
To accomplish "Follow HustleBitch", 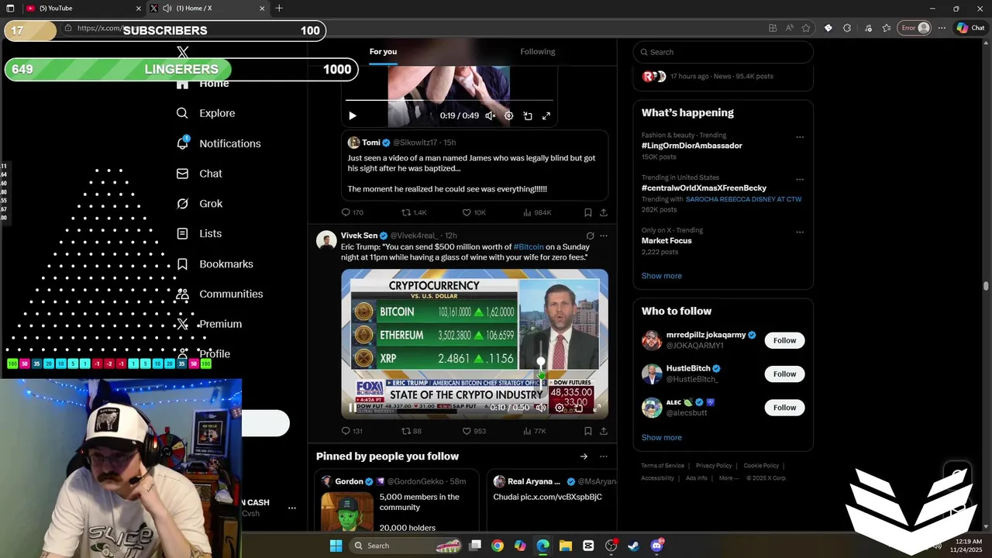I will 784,374.
